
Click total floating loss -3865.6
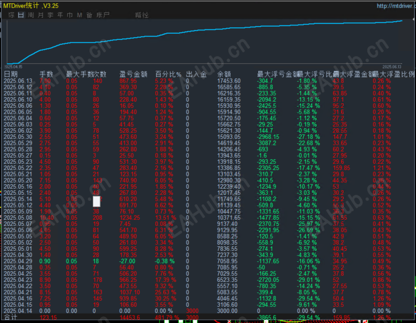(267, 317)
